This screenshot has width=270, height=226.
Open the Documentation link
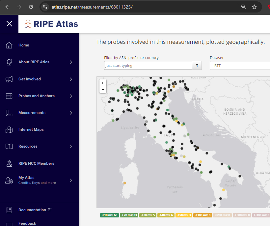[x=32, y=210]
